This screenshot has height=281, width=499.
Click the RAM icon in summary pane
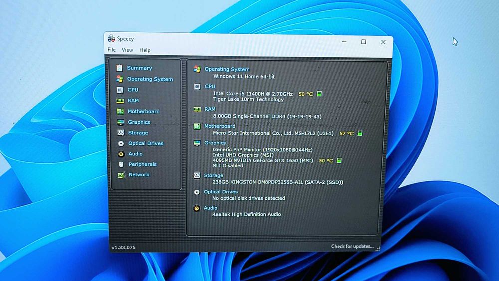point(197,109)
